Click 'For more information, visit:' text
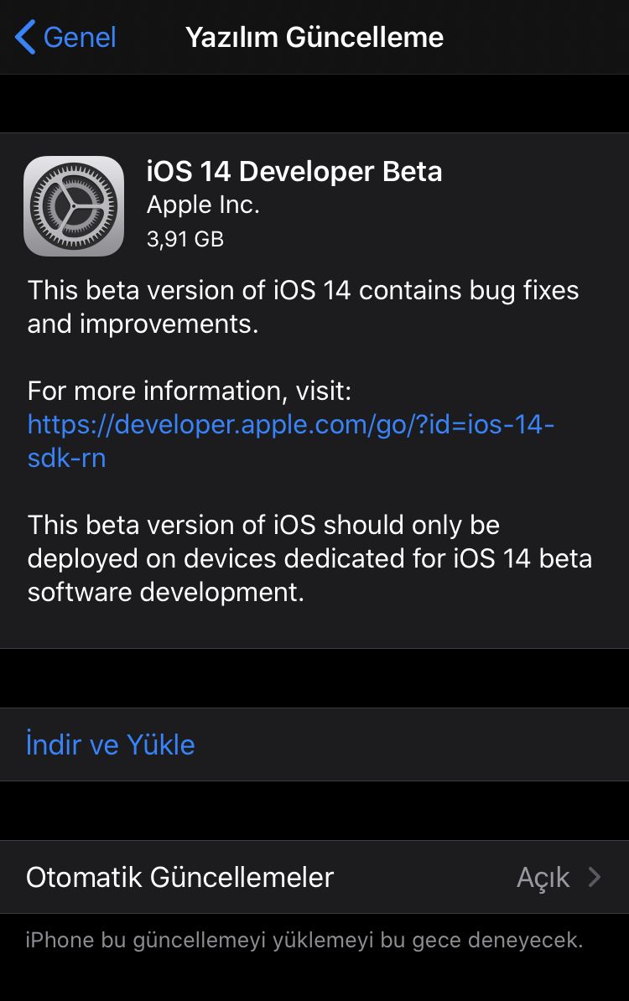The width and height of the screenshot is (629, 1001). click(x=190, y=392)
